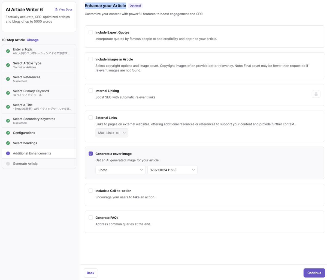Click the Optional badge
The height and width of the screenshot is (280, 327).
pos(135,5)
